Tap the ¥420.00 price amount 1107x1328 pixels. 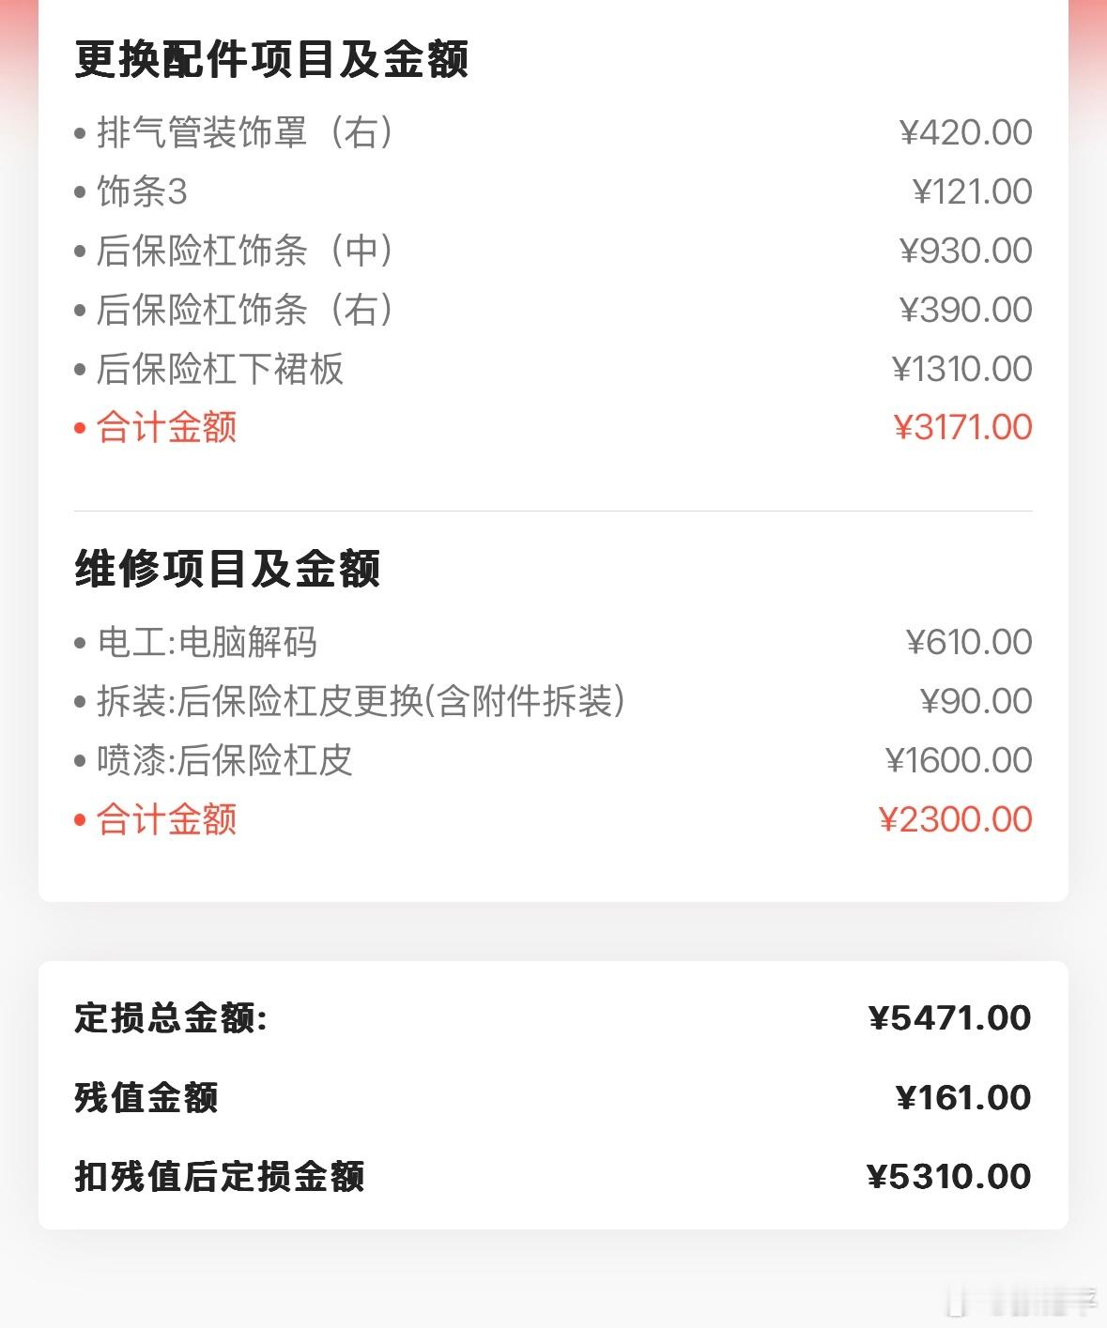pyautogui.click(x=965, y=132)
